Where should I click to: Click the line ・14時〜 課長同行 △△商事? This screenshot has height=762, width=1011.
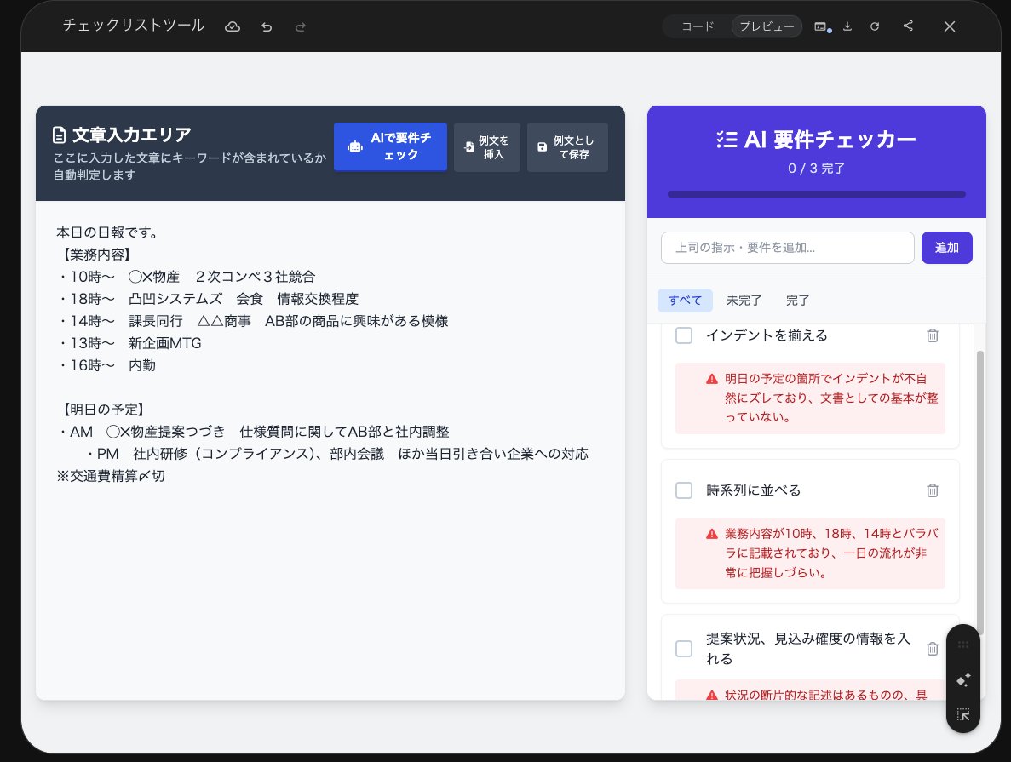coord(252,320)
